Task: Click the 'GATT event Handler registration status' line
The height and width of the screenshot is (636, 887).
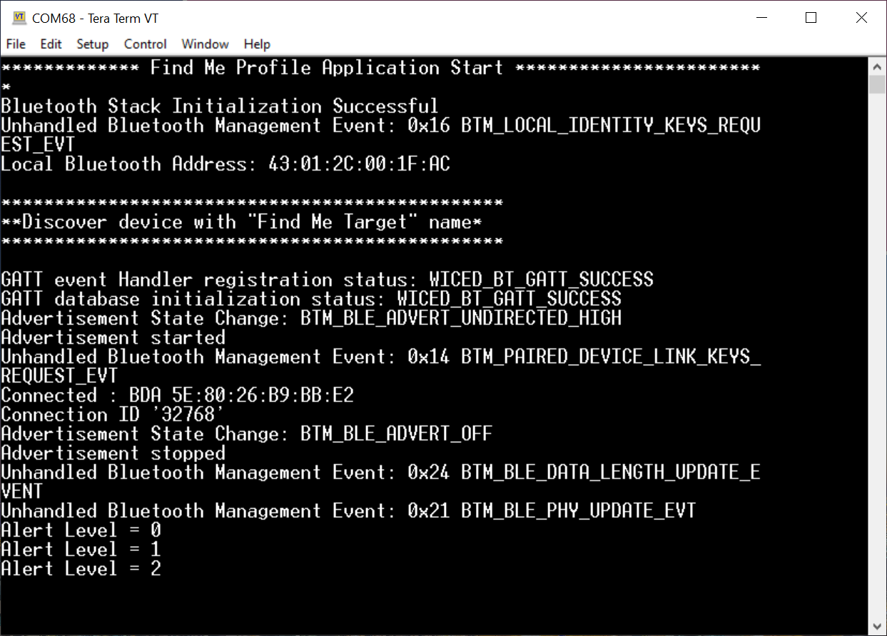Action: coord(327,280)
